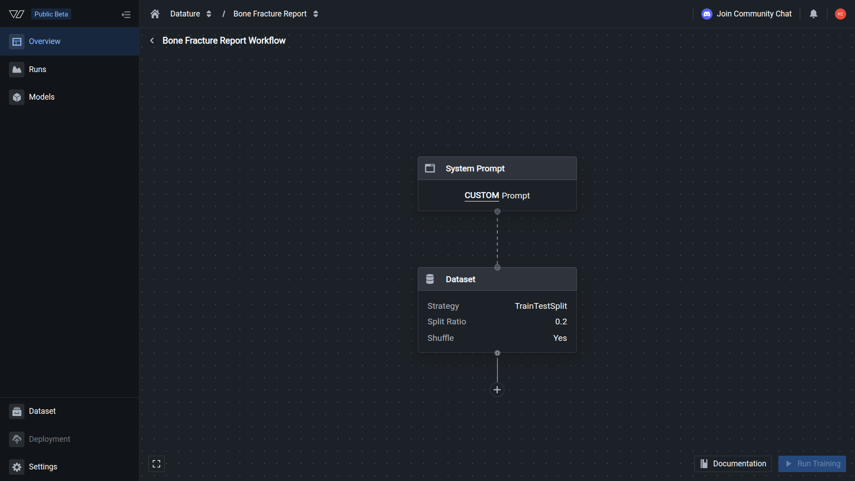
Task: Click the Discord chat icon
Action: 707,14
